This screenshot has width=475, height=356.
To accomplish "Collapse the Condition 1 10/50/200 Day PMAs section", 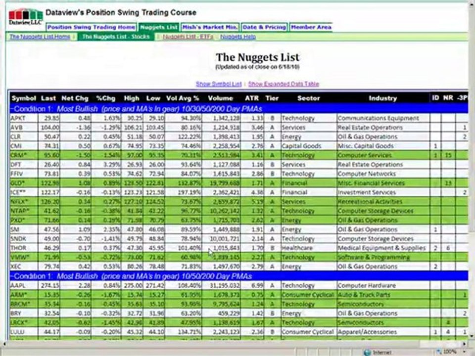I will (x=12, y=276).
